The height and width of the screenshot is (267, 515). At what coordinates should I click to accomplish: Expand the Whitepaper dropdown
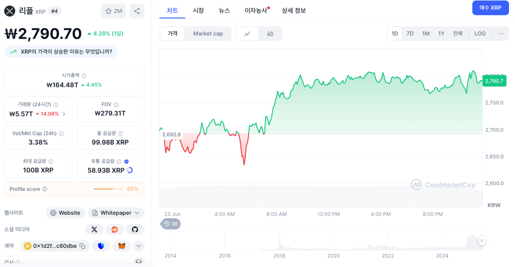pos(116,213)
